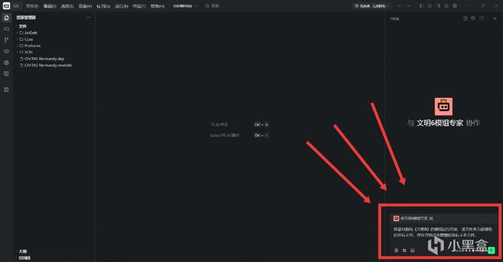Screen dimensions: 503x262
Task: Open the 帮助(H) menu
Action: pos(157,6)
